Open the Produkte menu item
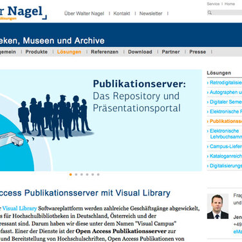The image size is (242, 242). (37, 52)
